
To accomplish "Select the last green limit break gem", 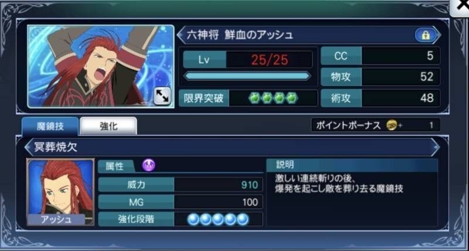I will pyautogui.click(x=291, y=98).
